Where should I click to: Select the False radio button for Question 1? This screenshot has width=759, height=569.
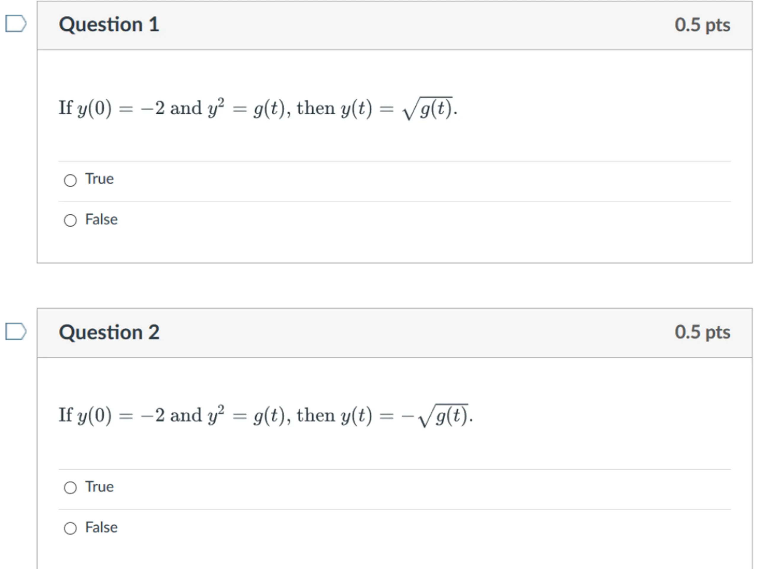[70, 220]
